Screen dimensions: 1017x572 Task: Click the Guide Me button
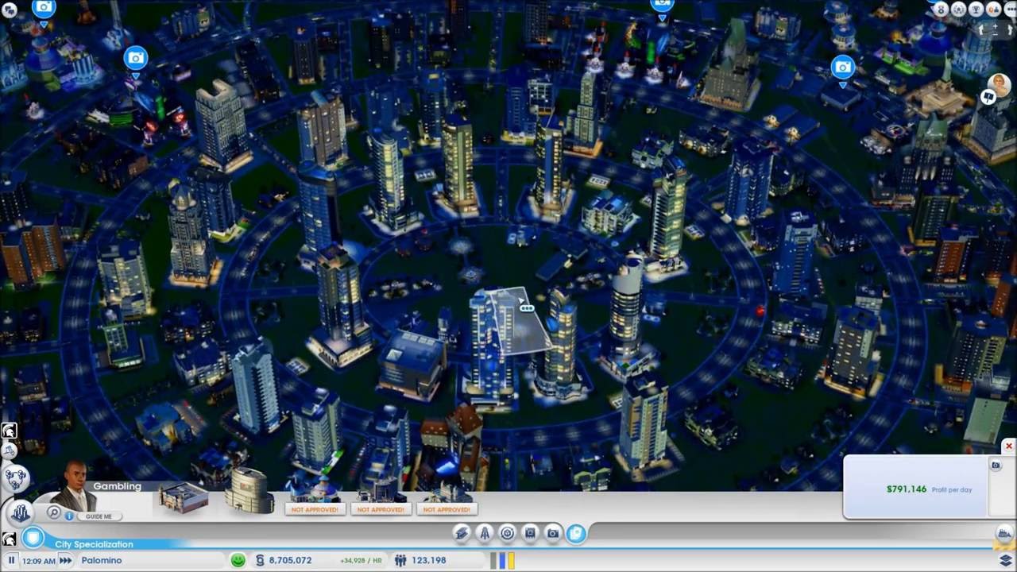pos(99,516)
